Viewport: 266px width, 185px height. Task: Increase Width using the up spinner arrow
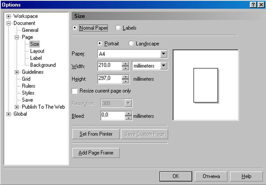point(125,64)
